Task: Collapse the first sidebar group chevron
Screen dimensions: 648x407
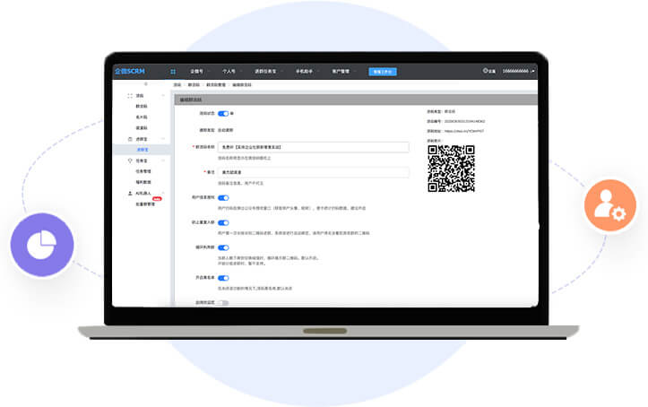Action: 162,95
